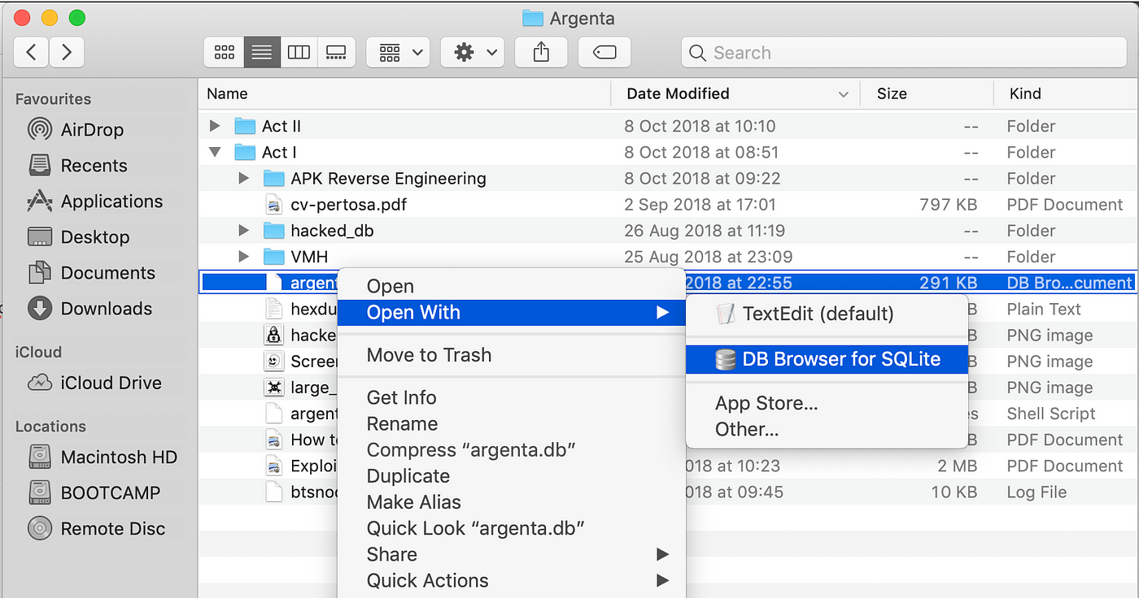Viewport: 1139px width, 598px height.
Task: Select the Exploit PDF document row
Action: pyautogui.click(x=667, y=466)
